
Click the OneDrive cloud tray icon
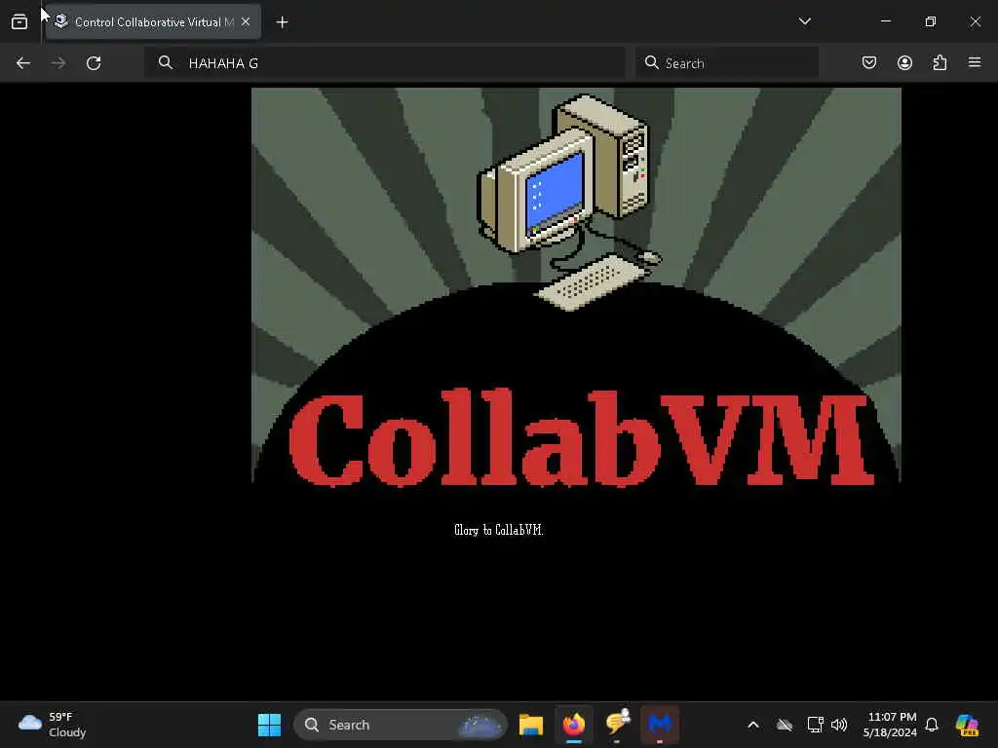tap(785, 725)
